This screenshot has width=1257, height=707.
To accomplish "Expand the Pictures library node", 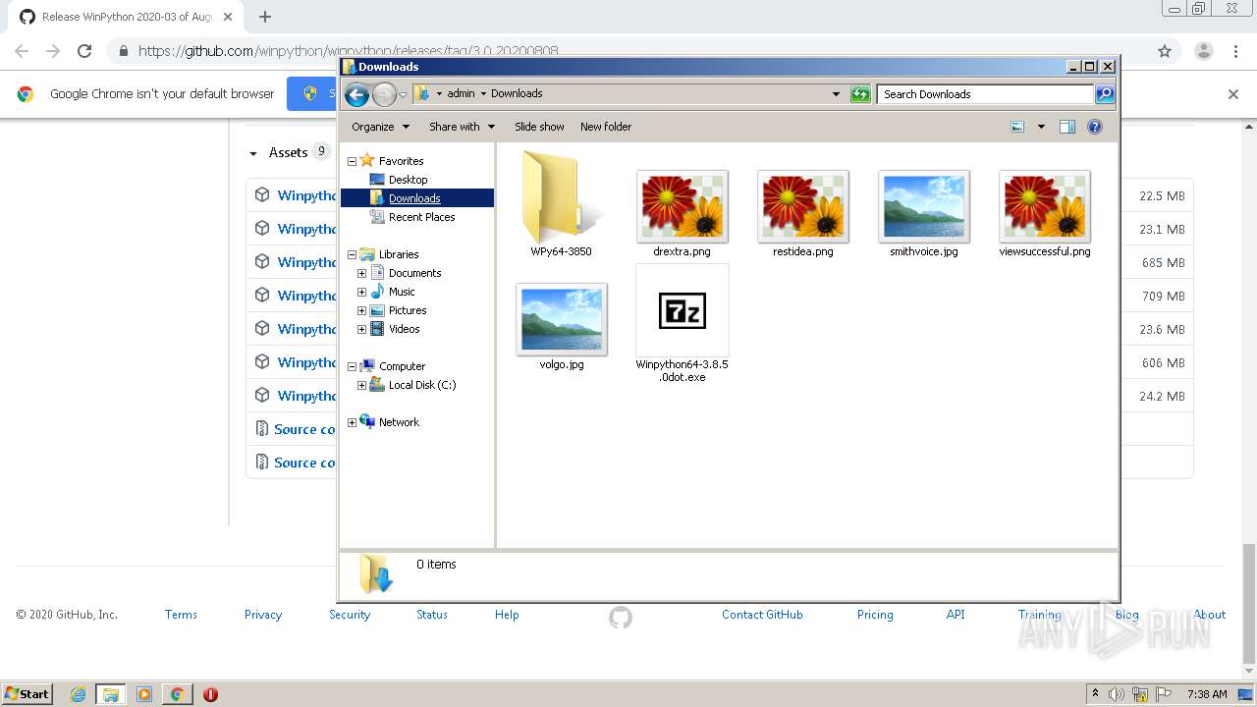I will point(361,310).
